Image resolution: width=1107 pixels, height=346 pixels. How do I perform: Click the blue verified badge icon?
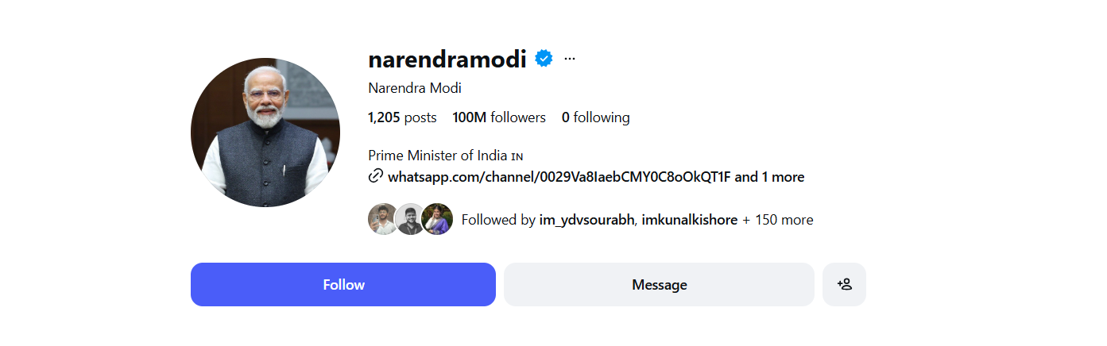click(544, 58)
